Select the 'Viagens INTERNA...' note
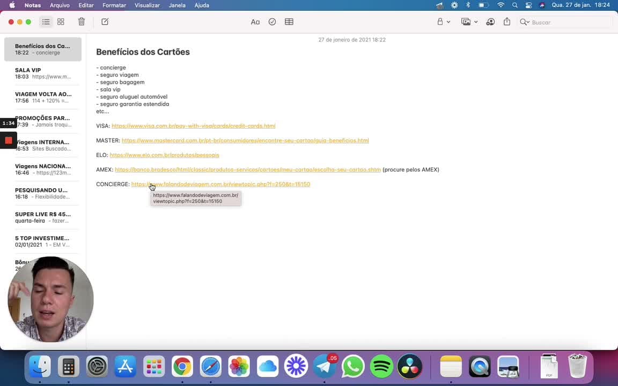Image resolution: width=618 pixels, height=386 pixels. tap(43, 145)
